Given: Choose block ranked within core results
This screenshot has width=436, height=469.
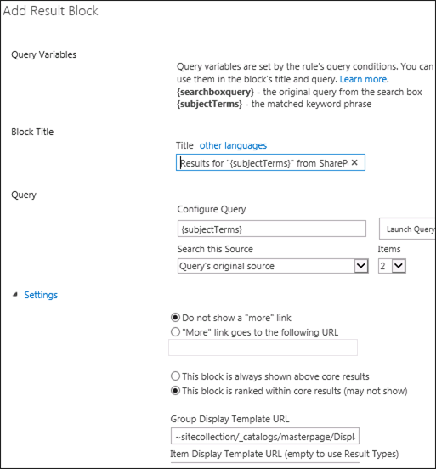Looking at the screenshot, I should 175,391.
